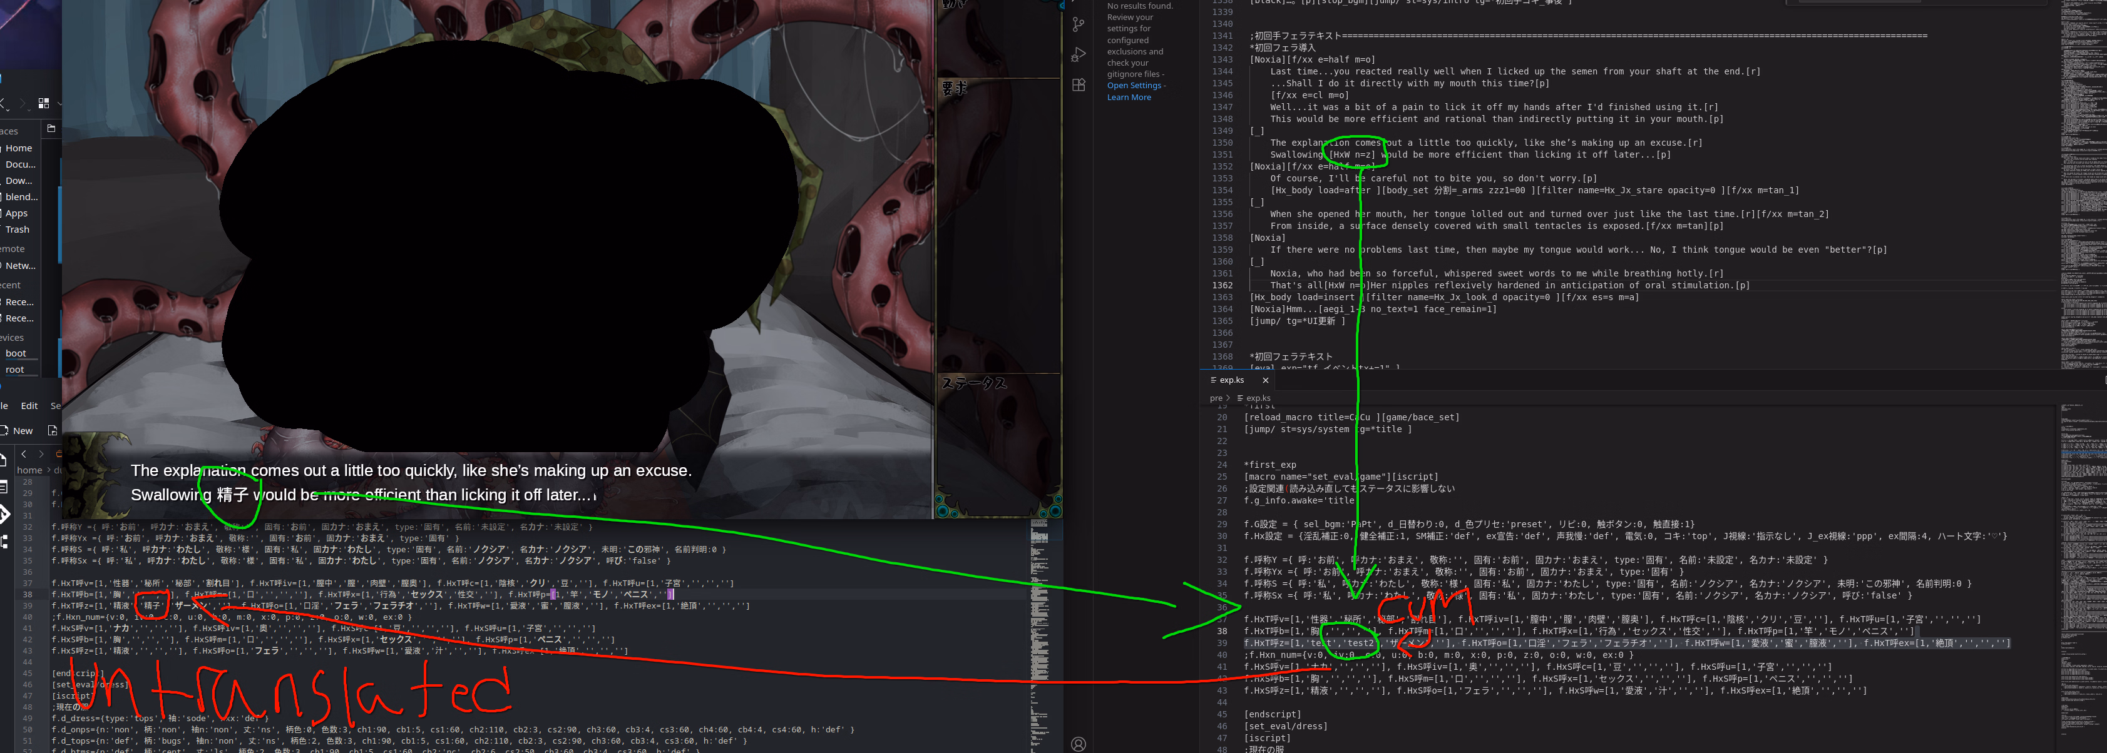2107x753 pixels.
Task: Click the home breadcrumb in left editor
Action: pos(29,470)
